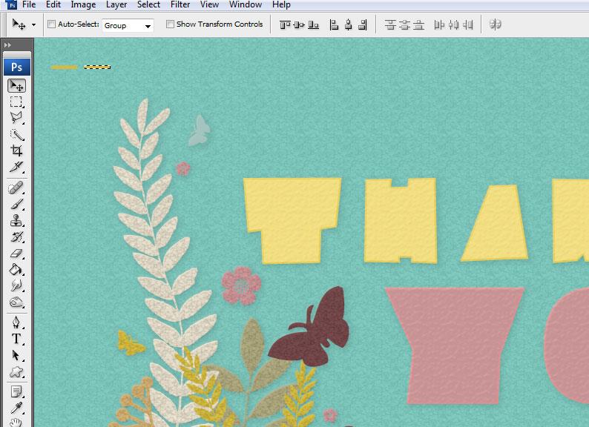Image resolution: width=589 pixels, height=427 pixels.
Task: Toggle Show Transform Controls checkbox
Action: point(170,24)
